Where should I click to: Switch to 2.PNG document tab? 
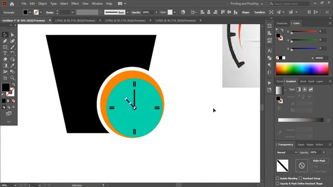click(125, 21)
